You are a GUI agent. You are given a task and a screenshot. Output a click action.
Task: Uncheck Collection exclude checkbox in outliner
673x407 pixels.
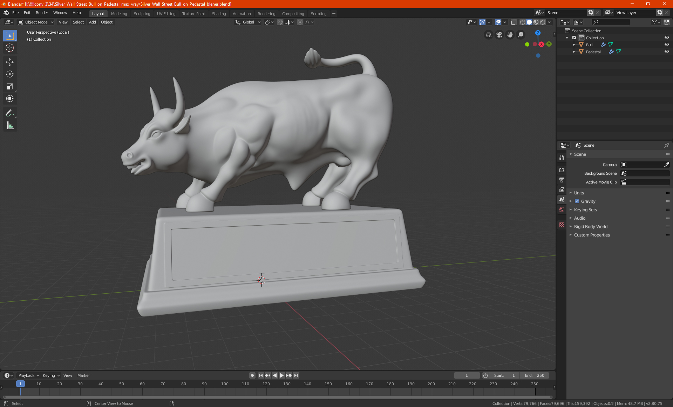[574, 38]
